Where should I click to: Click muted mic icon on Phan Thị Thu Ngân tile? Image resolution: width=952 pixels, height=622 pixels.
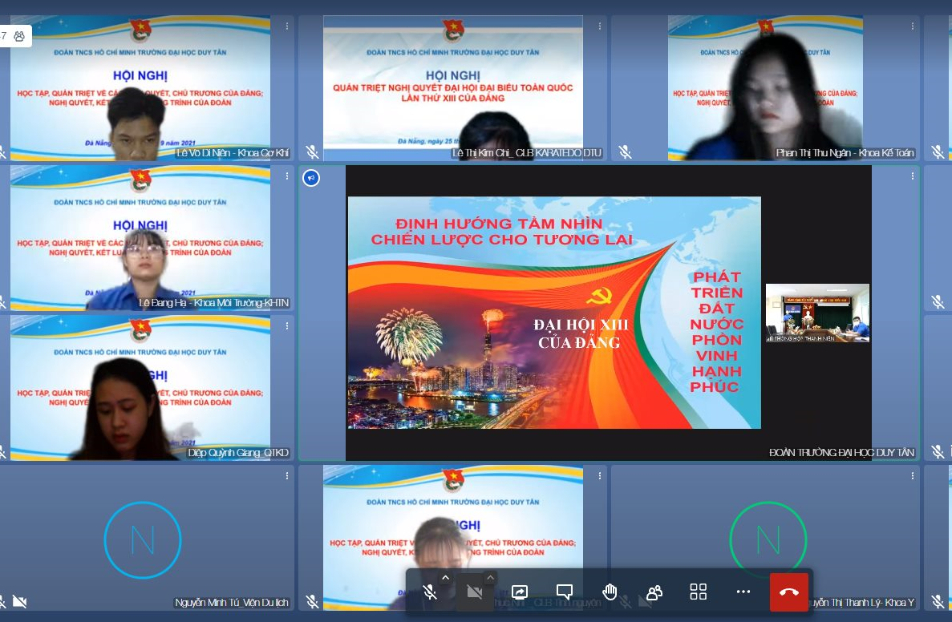click(x=625, y=151)
